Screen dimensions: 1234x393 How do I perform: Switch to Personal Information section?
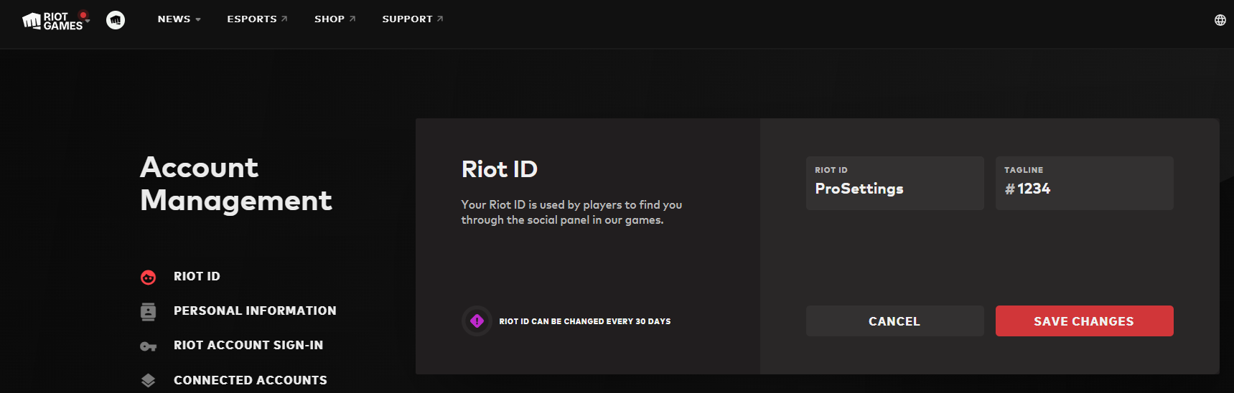coord(255,311)
